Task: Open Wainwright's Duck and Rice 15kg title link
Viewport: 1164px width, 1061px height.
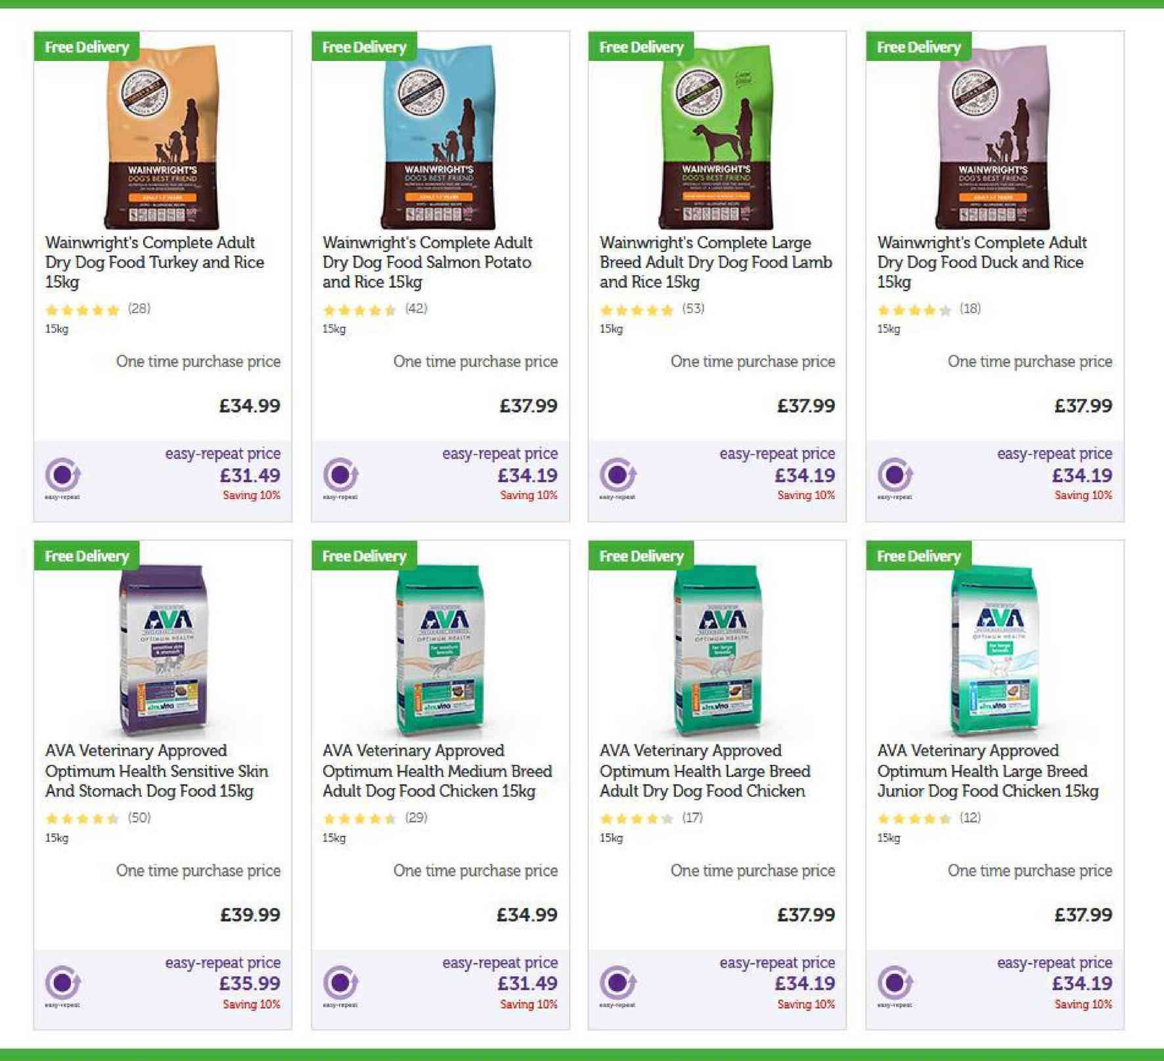Action: [981, 262]
